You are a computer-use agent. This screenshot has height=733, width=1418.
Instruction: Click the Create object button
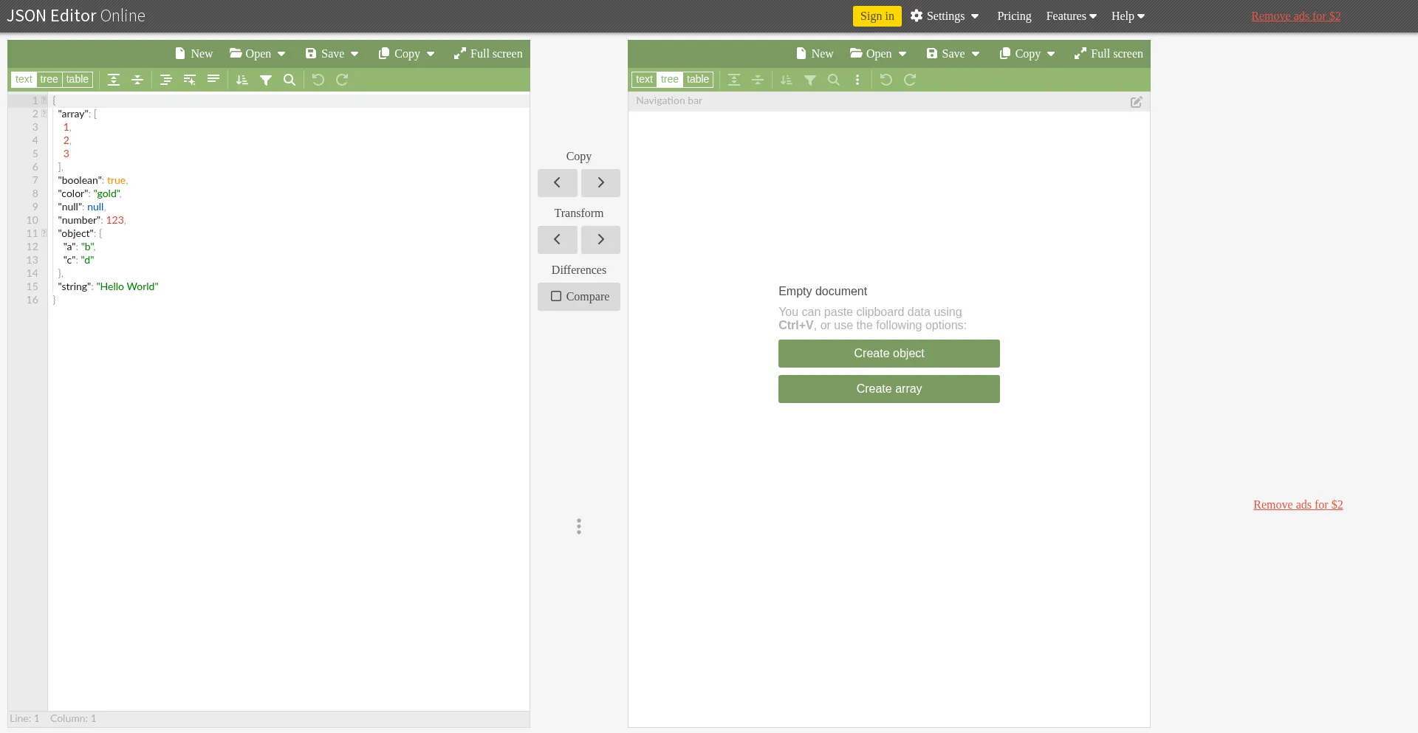click(x=888, y=354)
